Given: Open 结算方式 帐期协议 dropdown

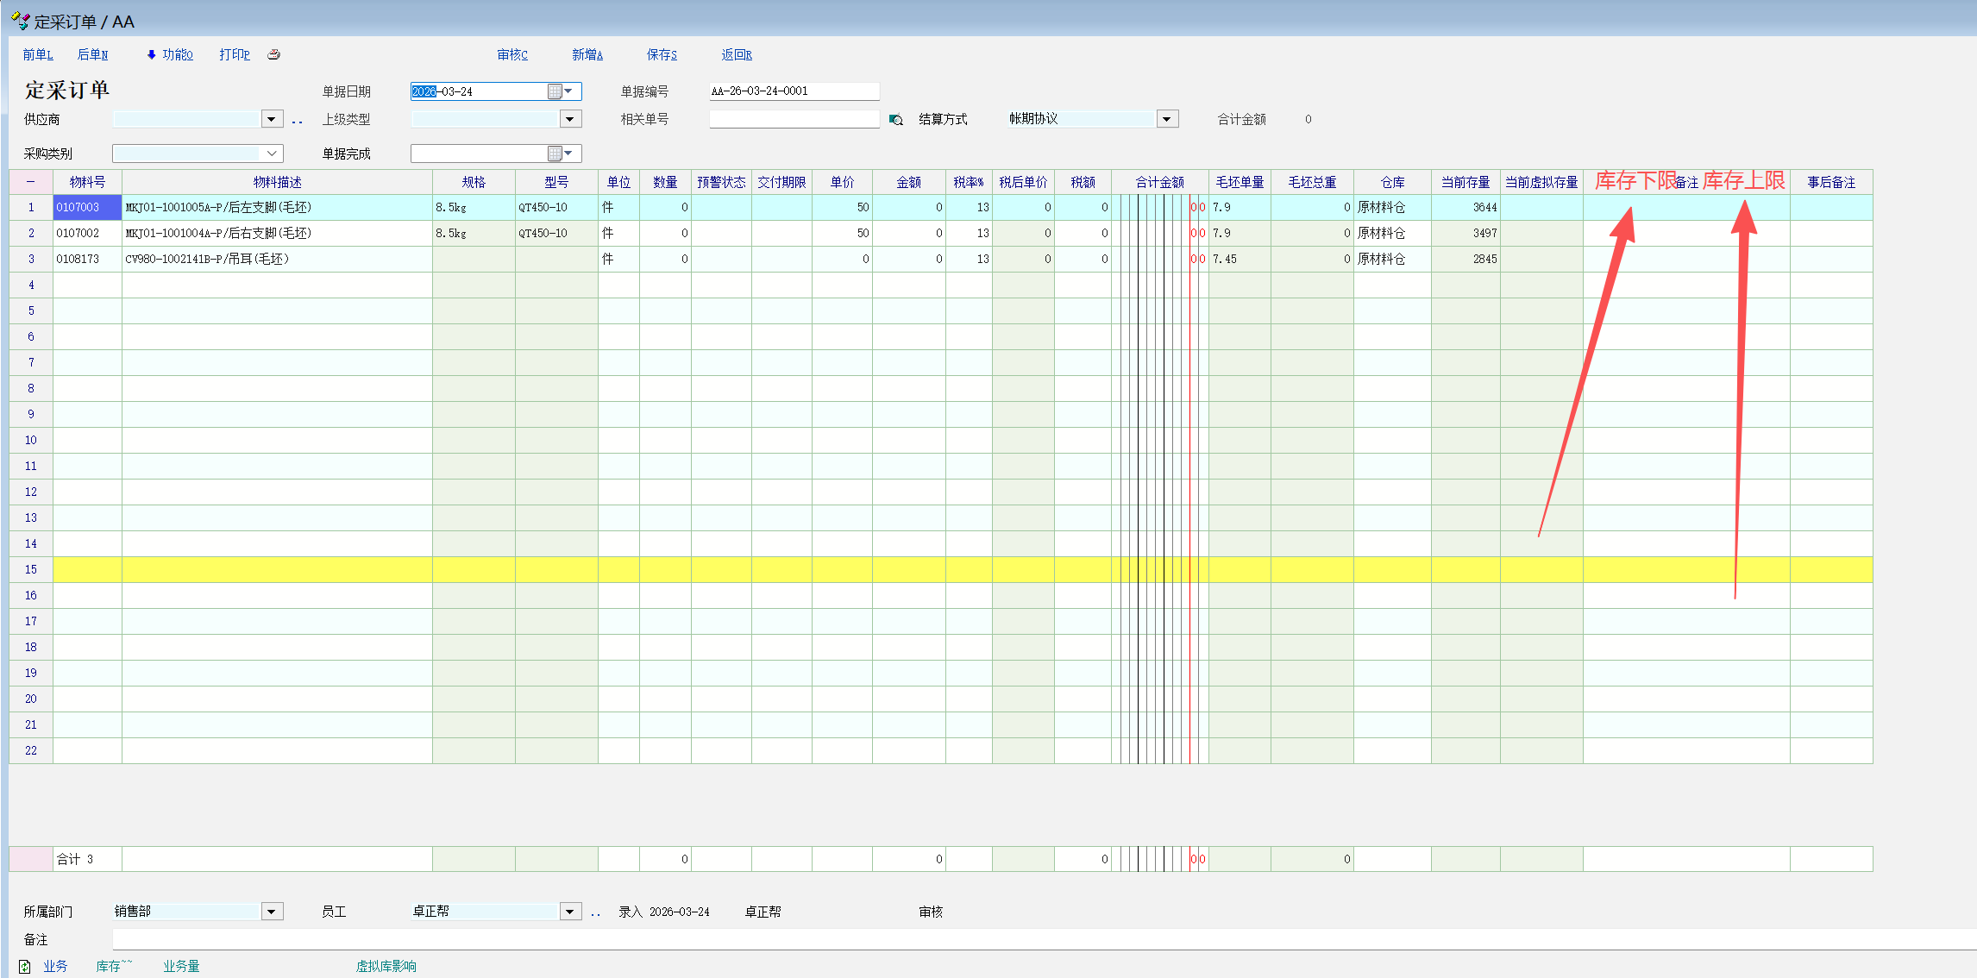Looking at the screenshot, I should 1167,119.
